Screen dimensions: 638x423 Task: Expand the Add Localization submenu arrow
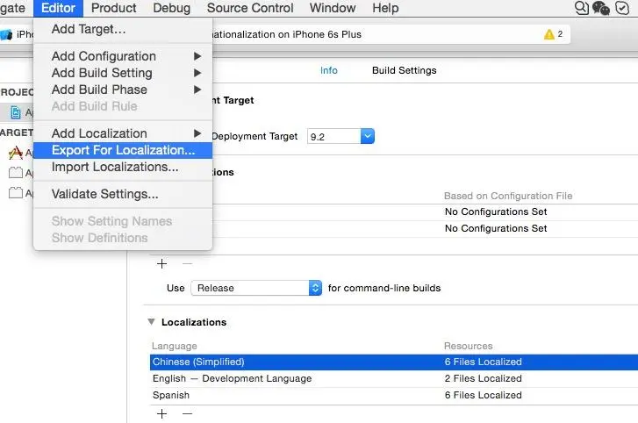tap(197, 133)
